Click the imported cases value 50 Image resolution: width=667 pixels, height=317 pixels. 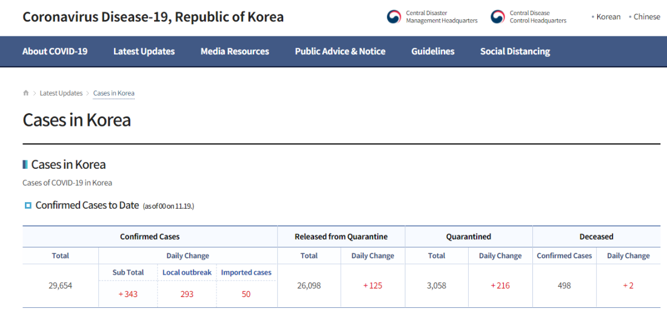click(x=246, y=294)
